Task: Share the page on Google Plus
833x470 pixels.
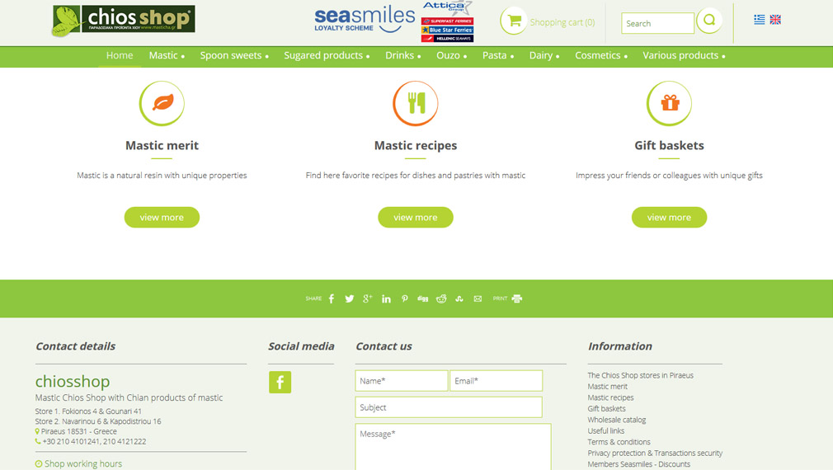Action: 367,298
